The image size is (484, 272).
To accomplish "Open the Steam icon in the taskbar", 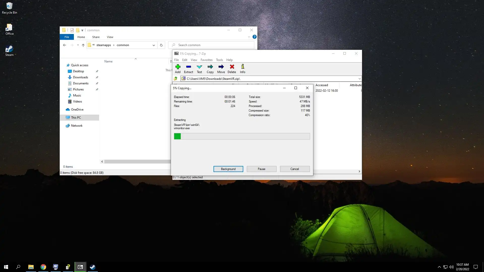I will click(x=93, y=267).
